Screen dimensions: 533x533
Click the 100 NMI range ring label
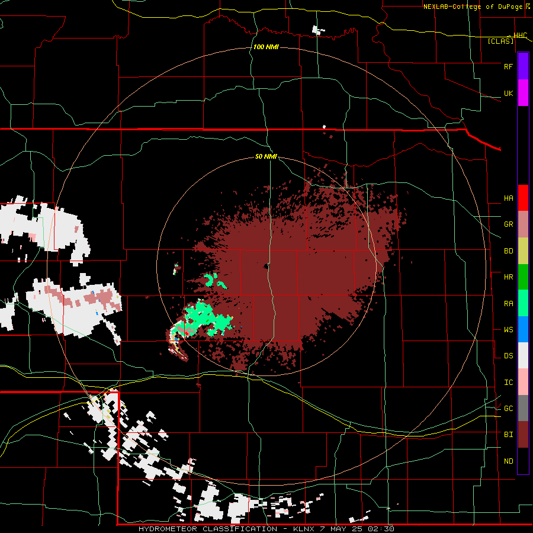pos(266,47)
